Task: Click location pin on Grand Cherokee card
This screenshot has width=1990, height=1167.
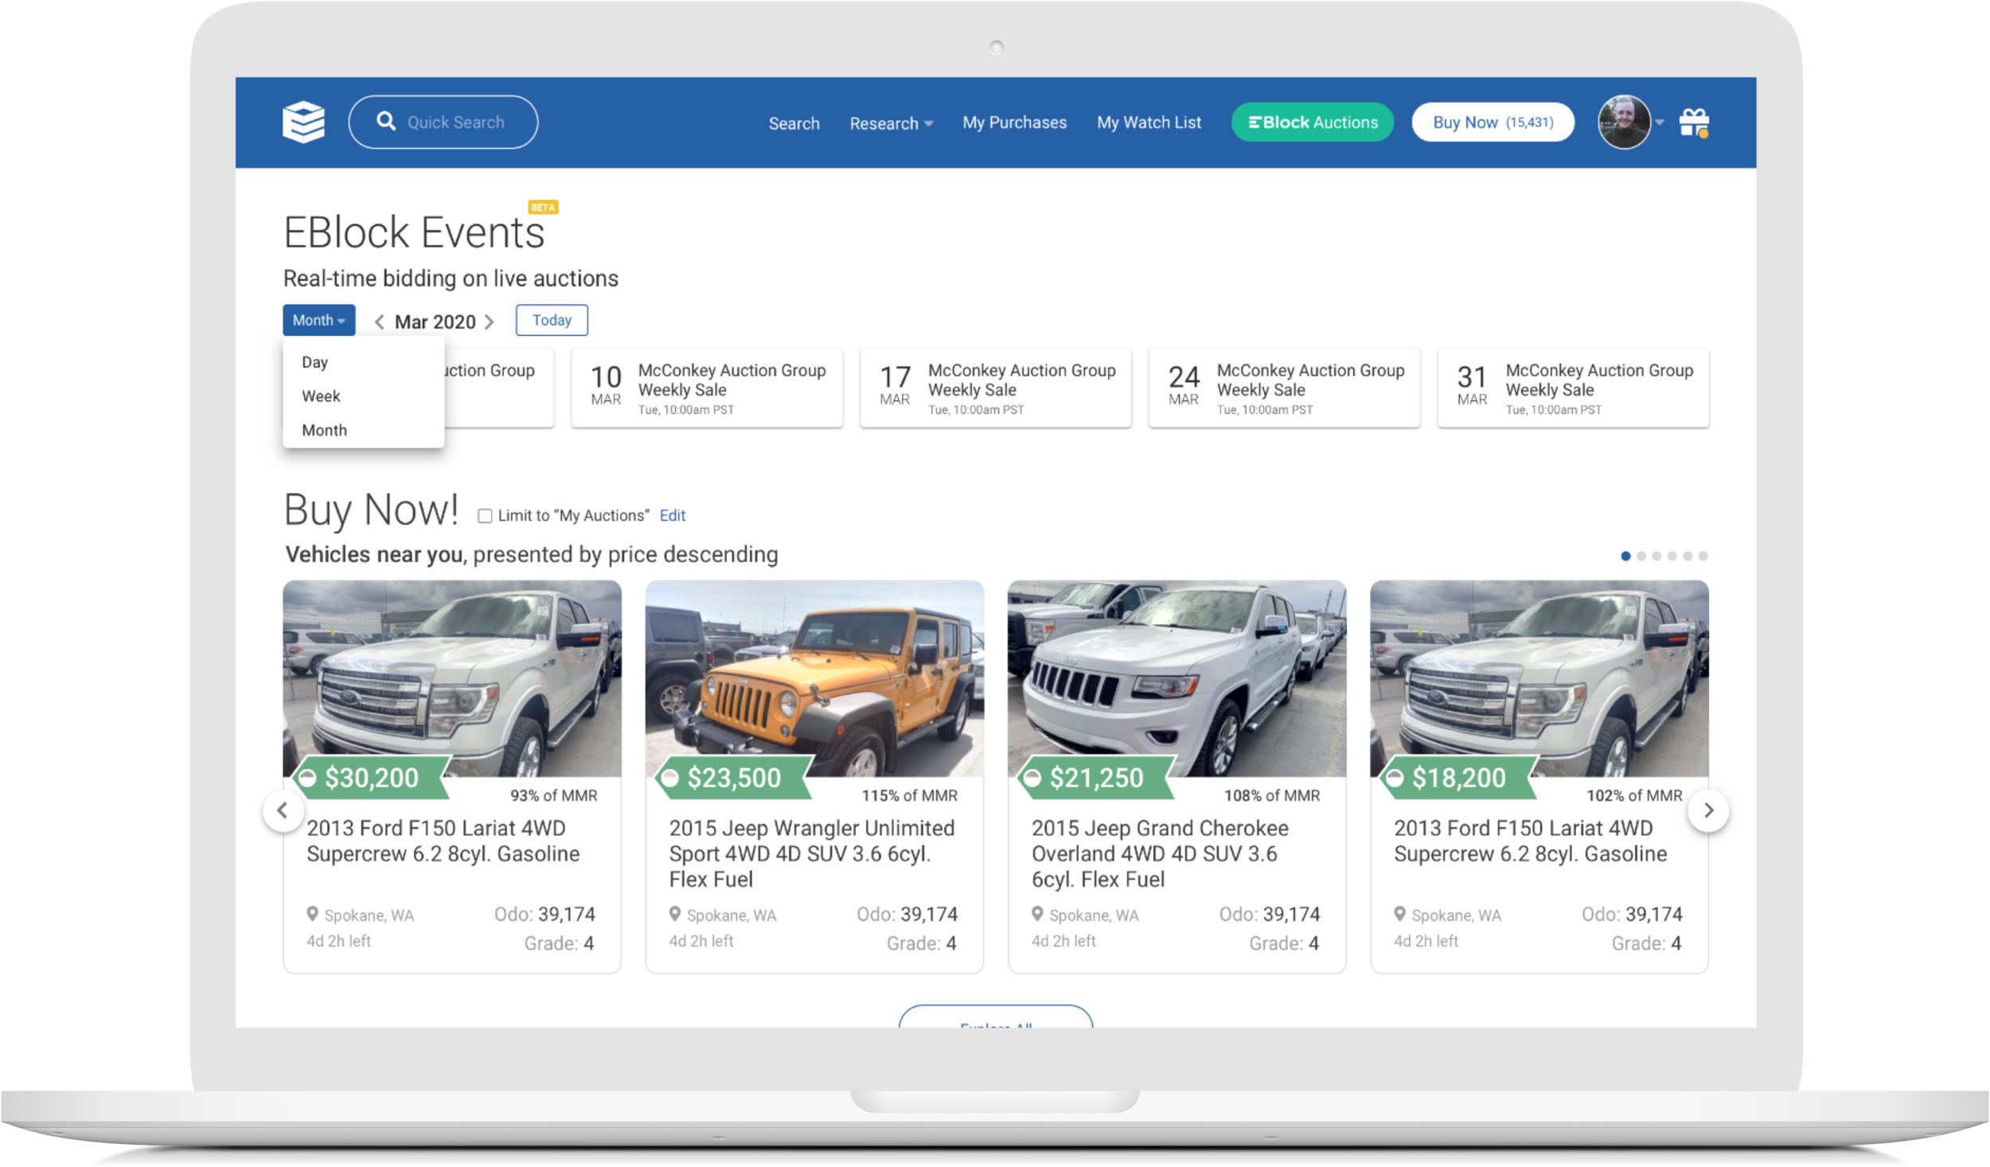Action: click(x=1037, y=914)
